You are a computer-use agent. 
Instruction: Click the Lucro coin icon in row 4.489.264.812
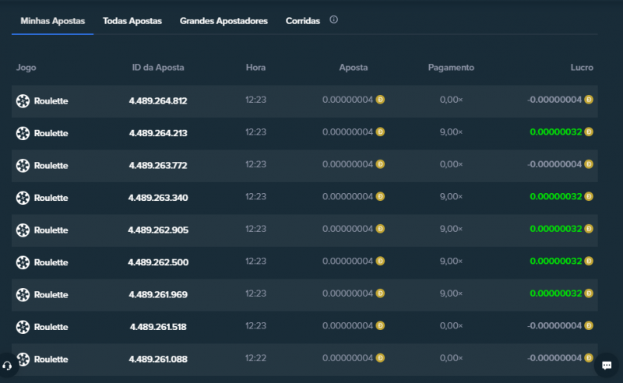pos(589,100)
